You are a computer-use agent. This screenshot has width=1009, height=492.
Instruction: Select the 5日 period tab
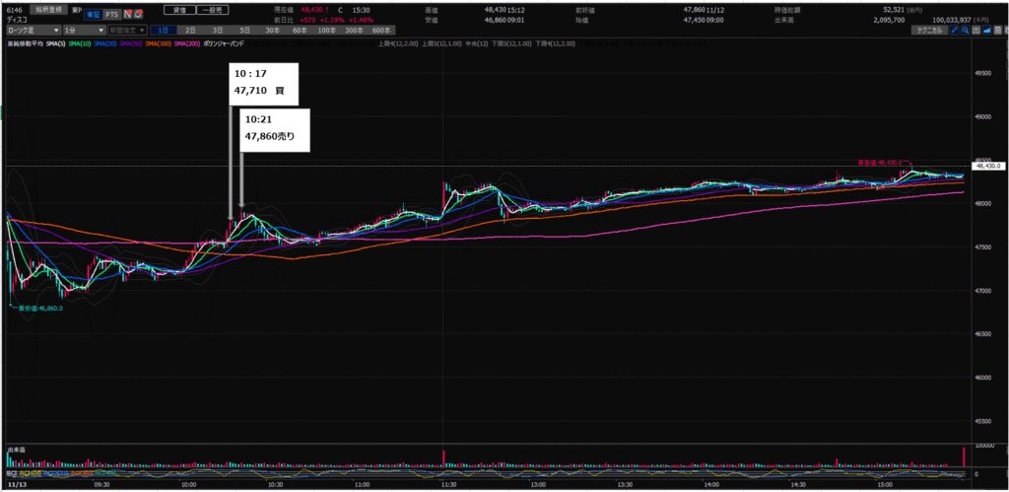(x=244, y=31)
